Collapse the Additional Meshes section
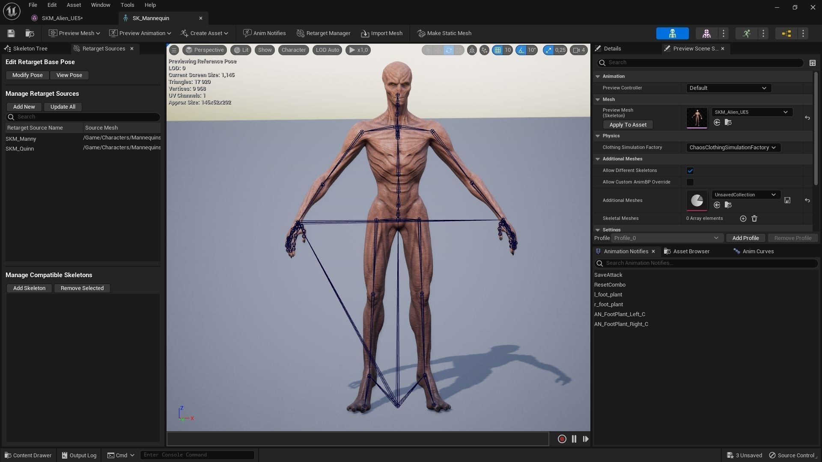This screenshot has width=822, height=462. 598,159
